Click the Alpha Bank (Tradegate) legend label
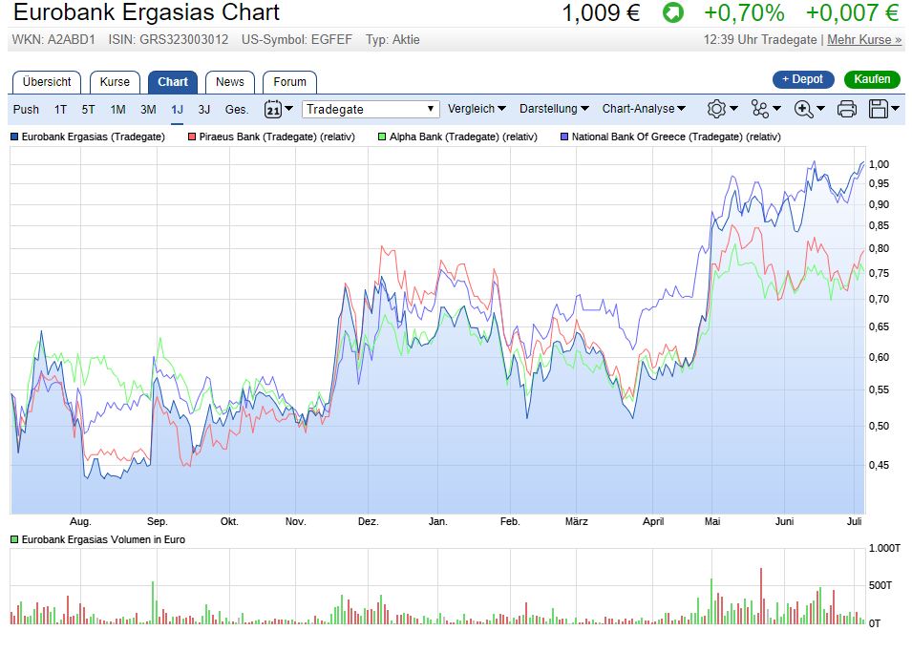 point(463,137)
